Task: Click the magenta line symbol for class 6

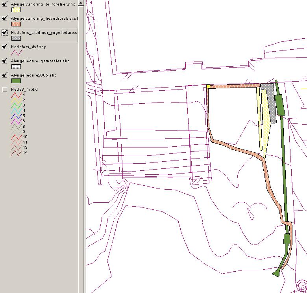Action: [x=16, y=121]
